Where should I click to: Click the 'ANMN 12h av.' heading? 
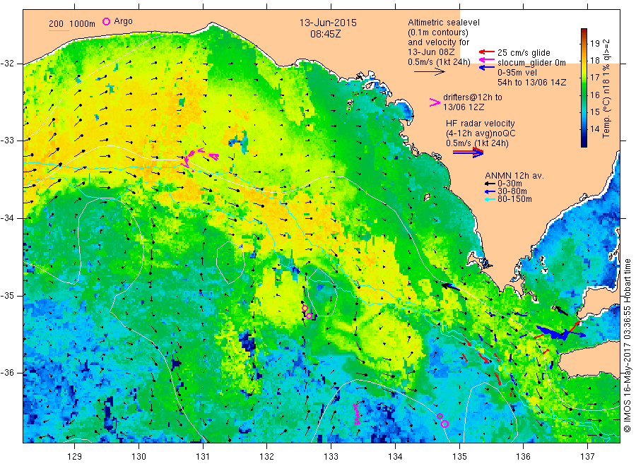click(514, 176)
